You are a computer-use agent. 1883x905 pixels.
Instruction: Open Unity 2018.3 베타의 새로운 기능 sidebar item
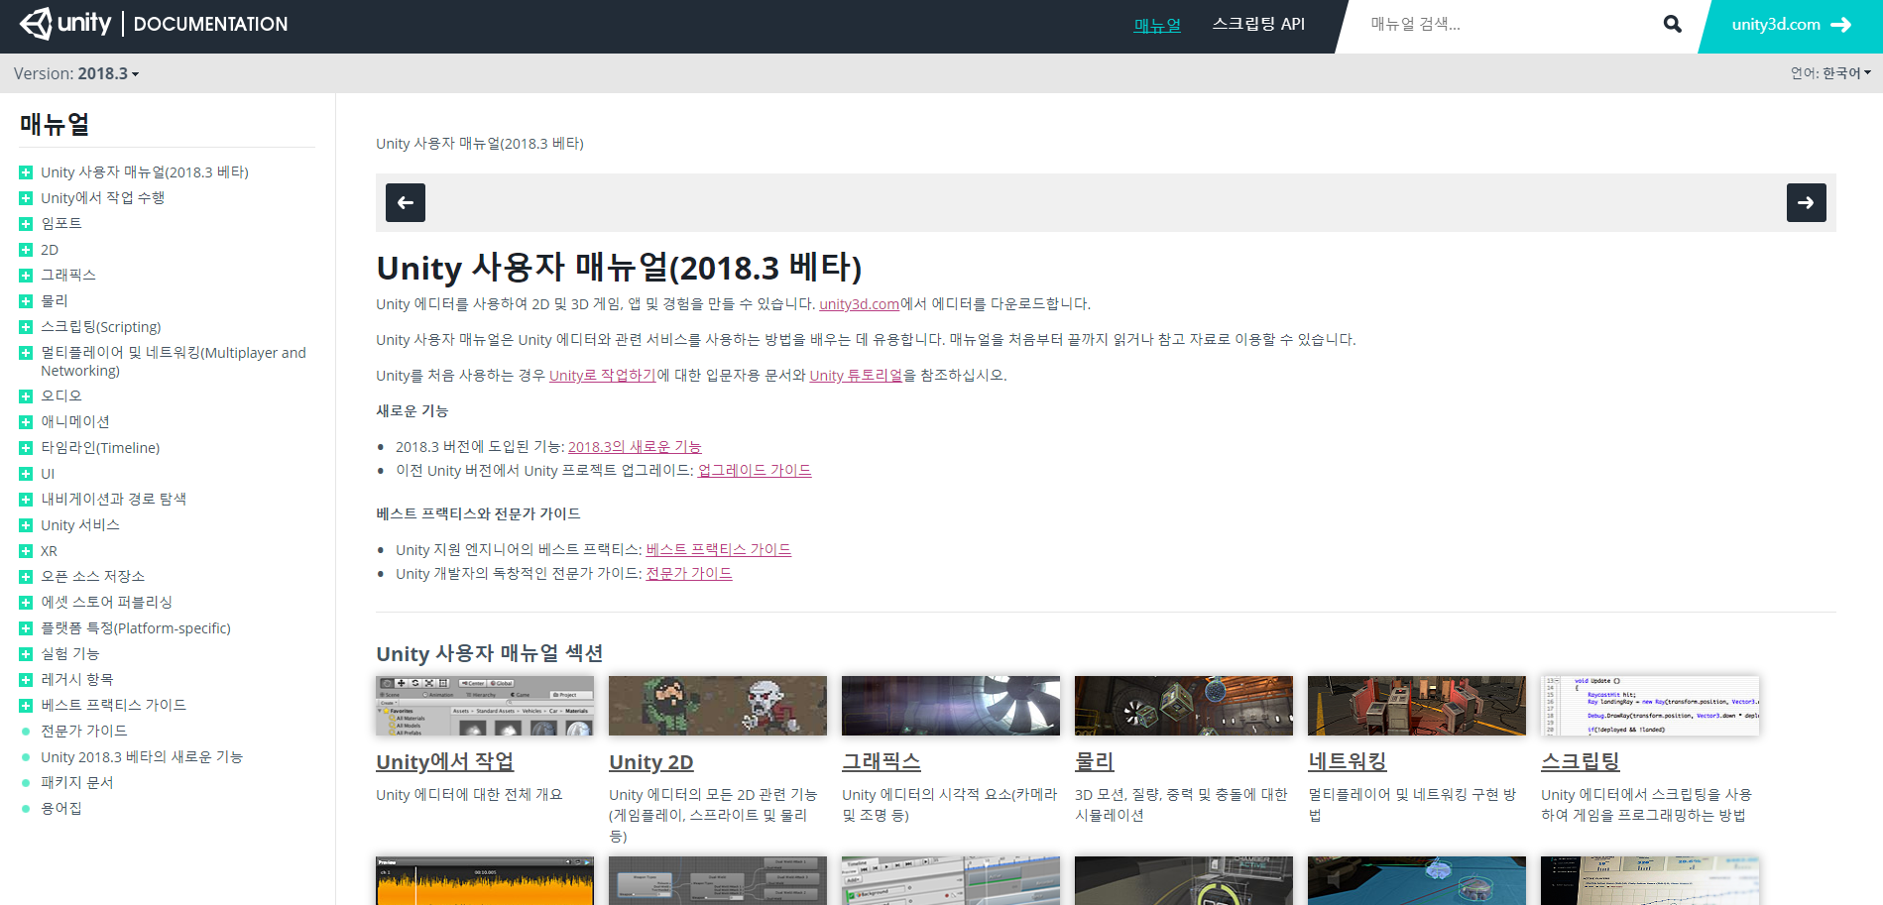[x=142, y=756]
